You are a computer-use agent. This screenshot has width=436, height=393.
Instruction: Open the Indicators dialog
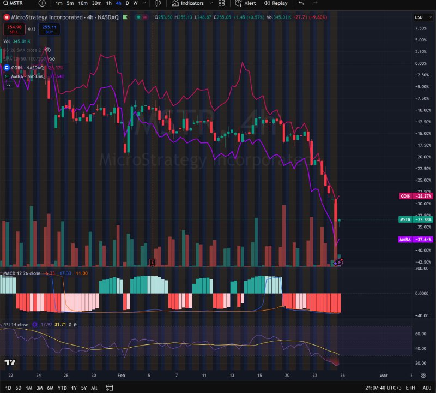point(188,3)
